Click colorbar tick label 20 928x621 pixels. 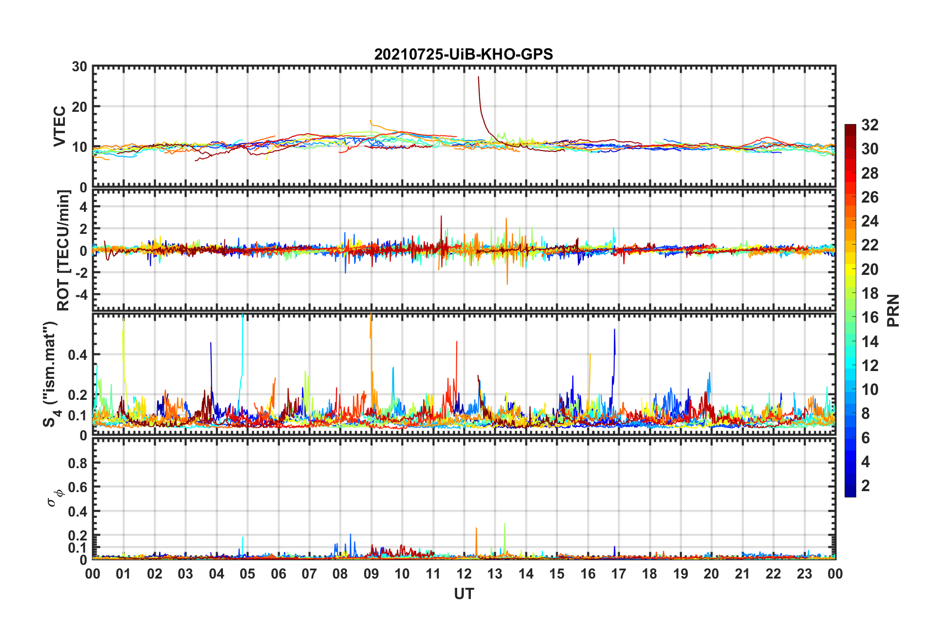click(x=870, y=269)
